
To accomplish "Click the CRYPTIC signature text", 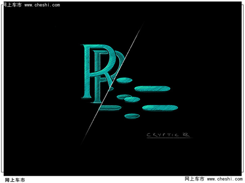I will (x=163, y=135).
